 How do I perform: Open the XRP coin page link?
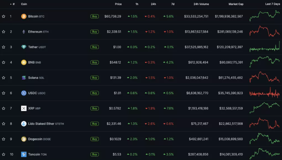34,108
